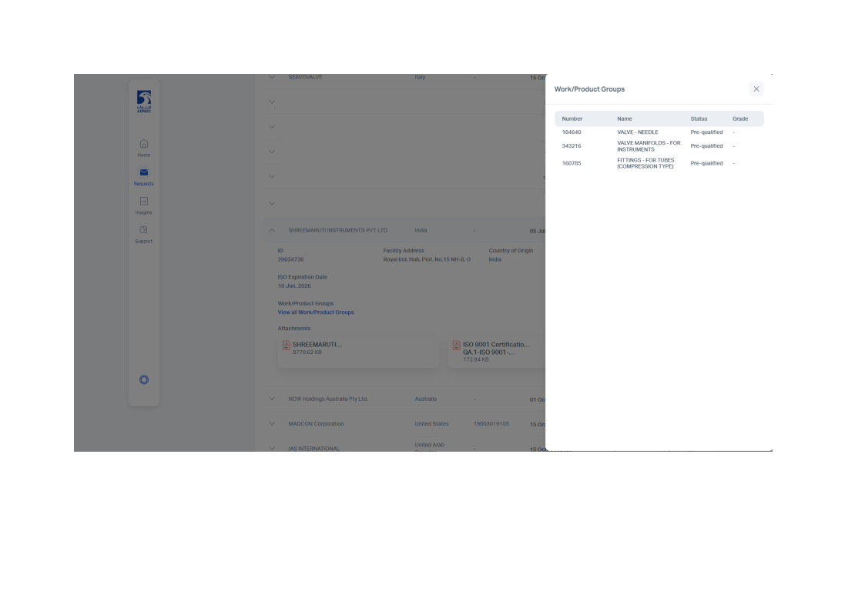865x611 pixels.
Task: Select the FITTINGS - FOR TUBES row
Action: click(x=645, y=163)
